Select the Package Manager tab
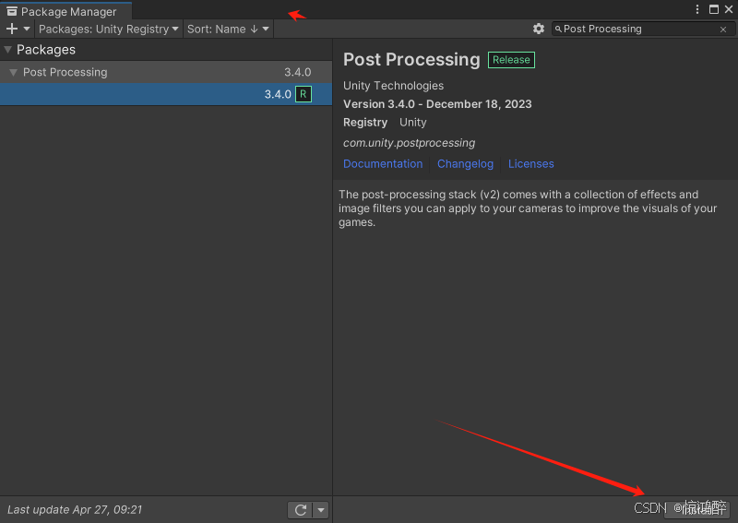 coord(65,11)
